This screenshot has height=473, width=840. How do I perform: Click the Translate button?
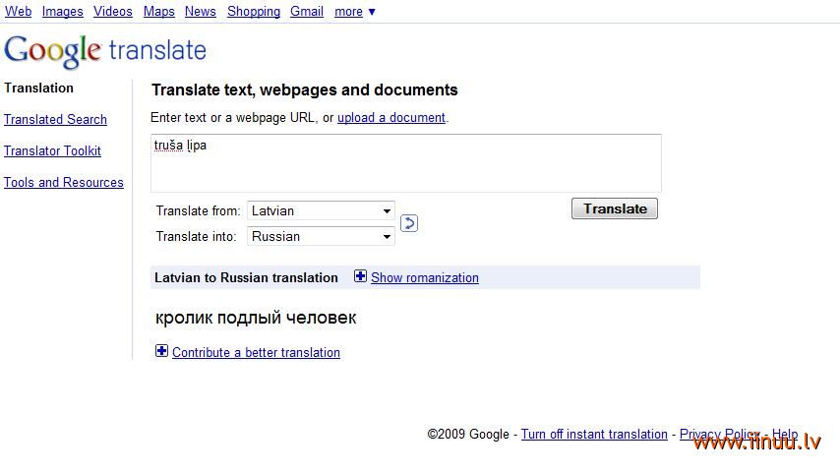[615, 208]
